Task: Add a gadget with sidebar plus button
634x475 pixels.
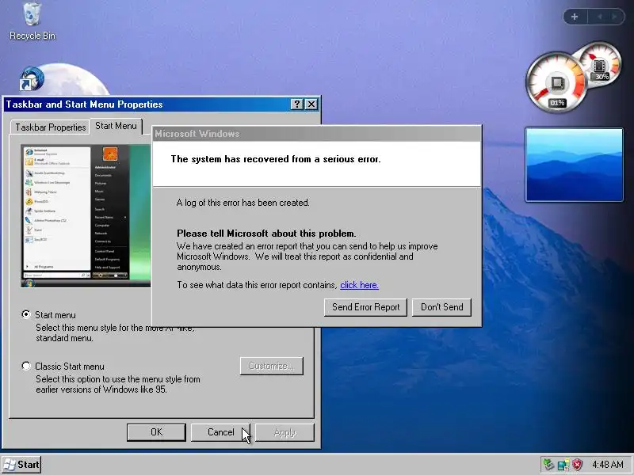Action: (575, 17)
